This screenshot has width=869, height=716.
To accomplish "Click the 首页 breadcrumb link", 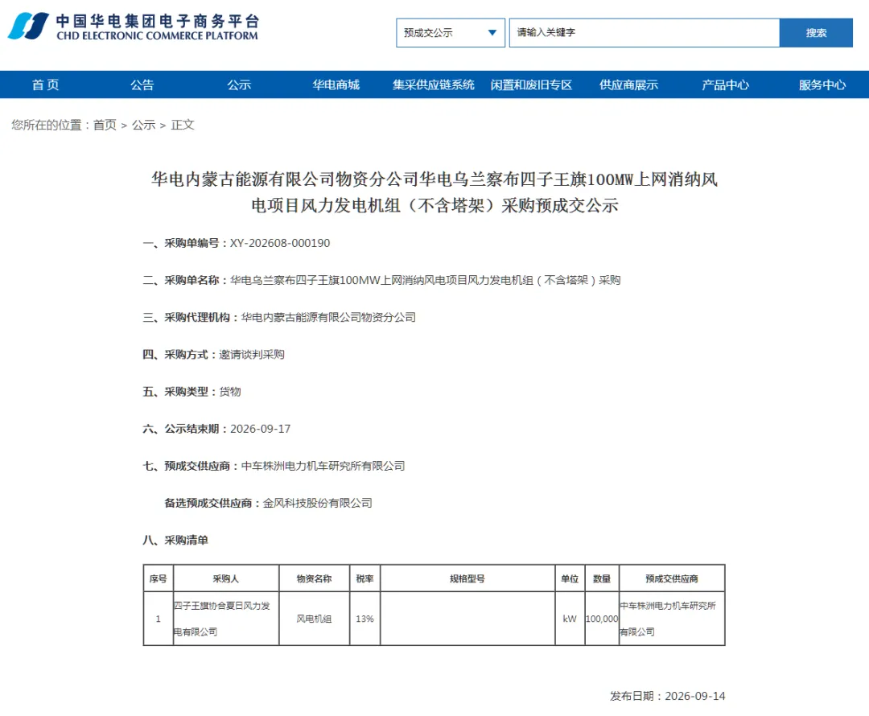I will pos(105,125).
